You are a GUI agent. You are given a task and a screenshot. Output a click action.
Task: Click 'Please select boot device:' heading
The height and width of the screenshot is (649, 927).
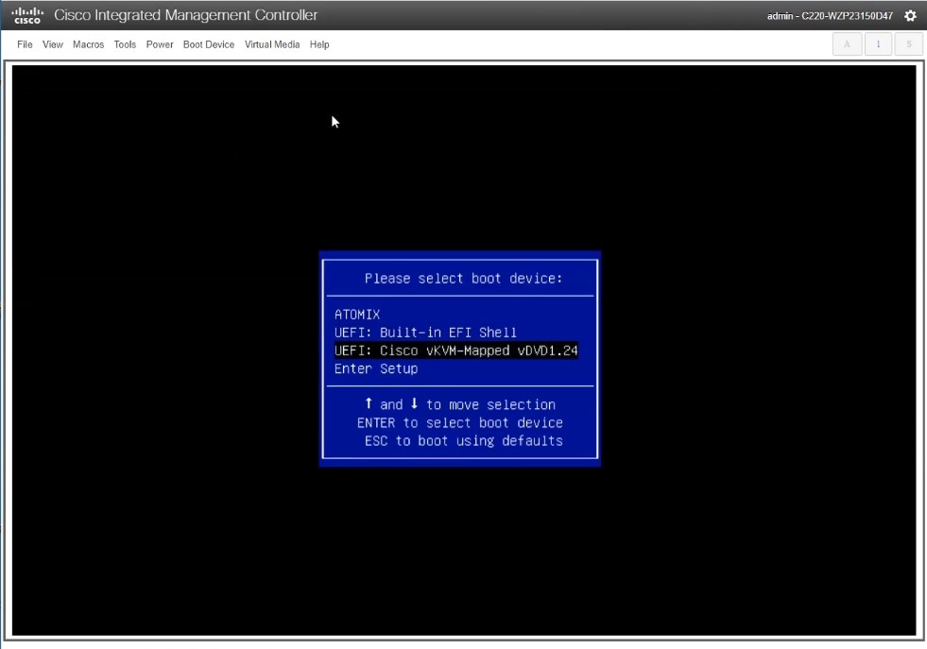tap(463, 279)
